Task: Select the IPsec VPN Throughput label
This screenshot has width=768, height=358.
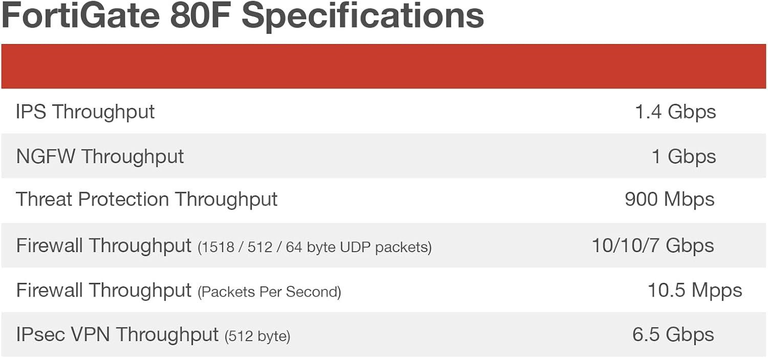Action: coord(117,334)
